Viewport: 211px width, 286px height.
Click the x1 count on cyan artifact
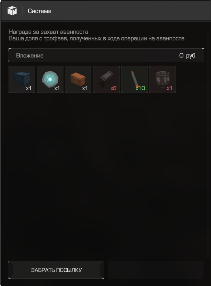tap(57, 88)
